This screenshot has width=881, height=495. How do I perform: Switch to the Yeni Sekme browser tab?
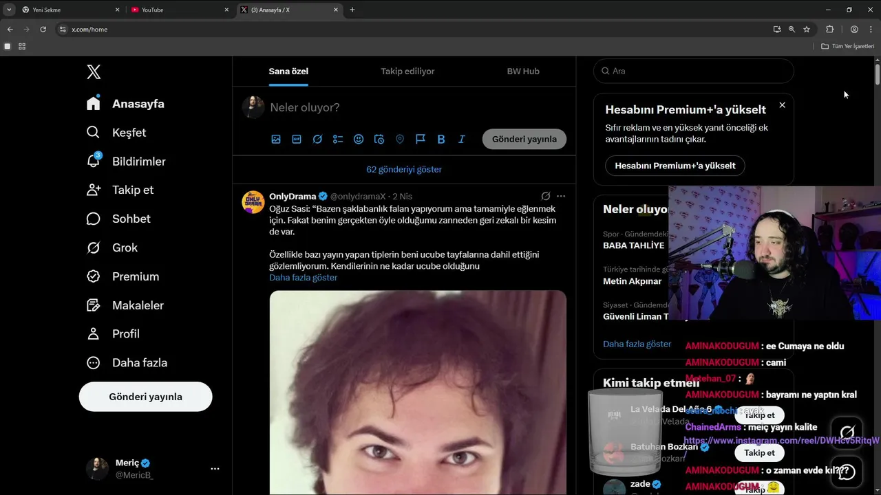(70, 10)
